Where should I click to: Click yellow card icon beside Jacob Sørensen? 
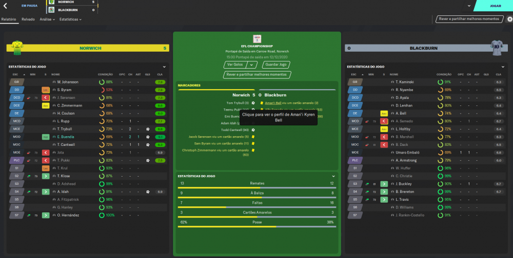click(253, 137)
